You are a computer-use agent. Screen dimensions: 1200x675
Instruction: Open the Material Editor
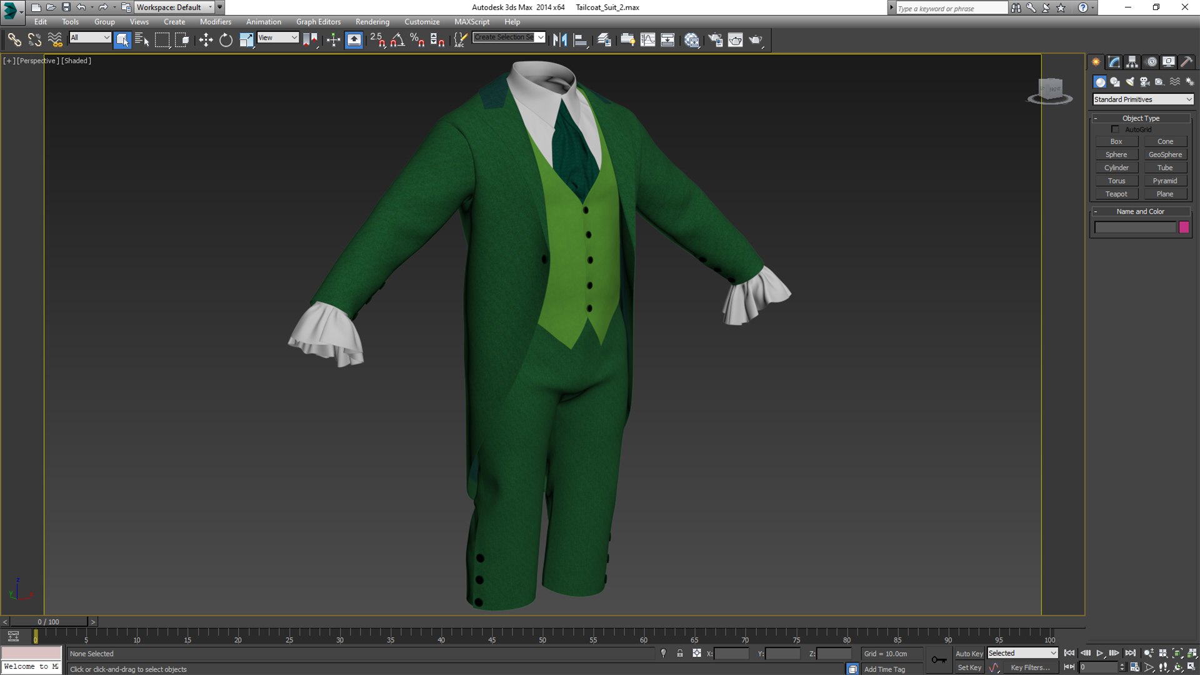tap(691, 40)
